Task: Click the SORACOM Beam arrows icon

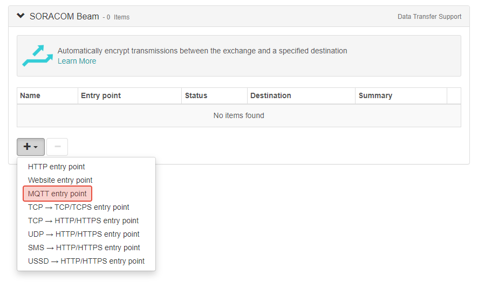Action: coord(37,56)
